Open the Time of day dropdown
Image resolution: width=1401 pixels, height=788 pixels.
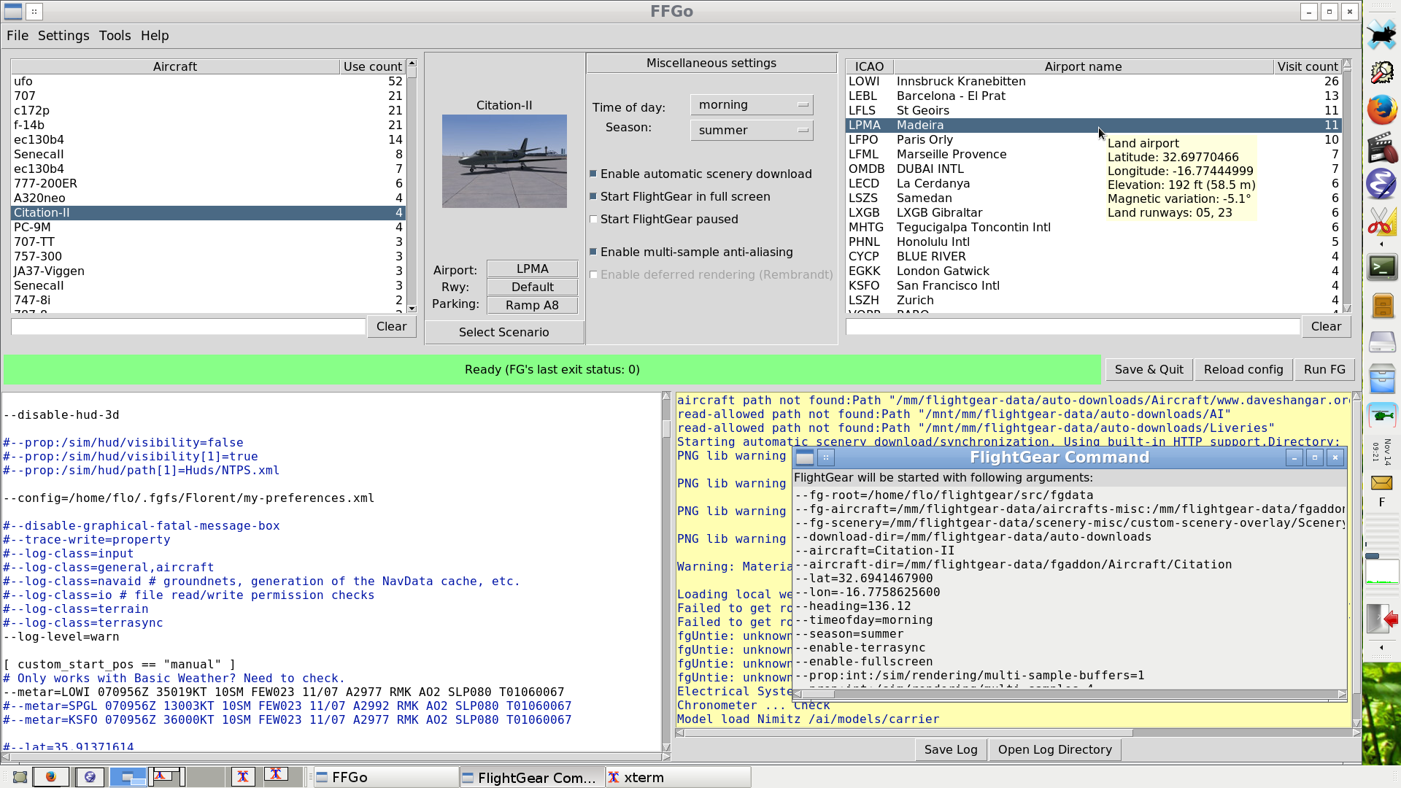752,105
